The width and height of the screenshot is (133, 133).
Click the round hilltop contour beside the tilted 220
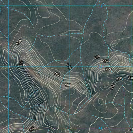pos(106,85)
